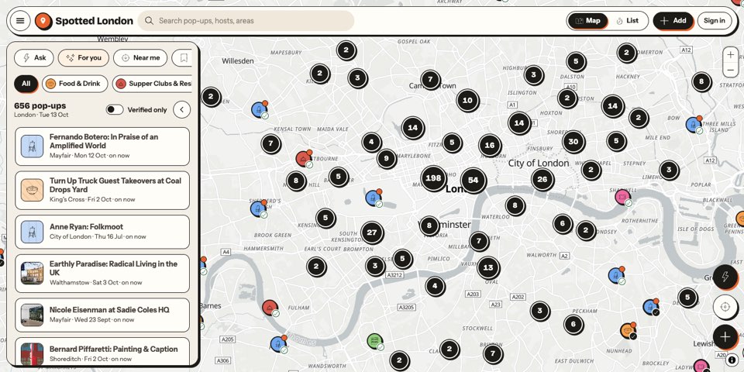
Task: Focus the pop-ups search field
Action: 246,21
